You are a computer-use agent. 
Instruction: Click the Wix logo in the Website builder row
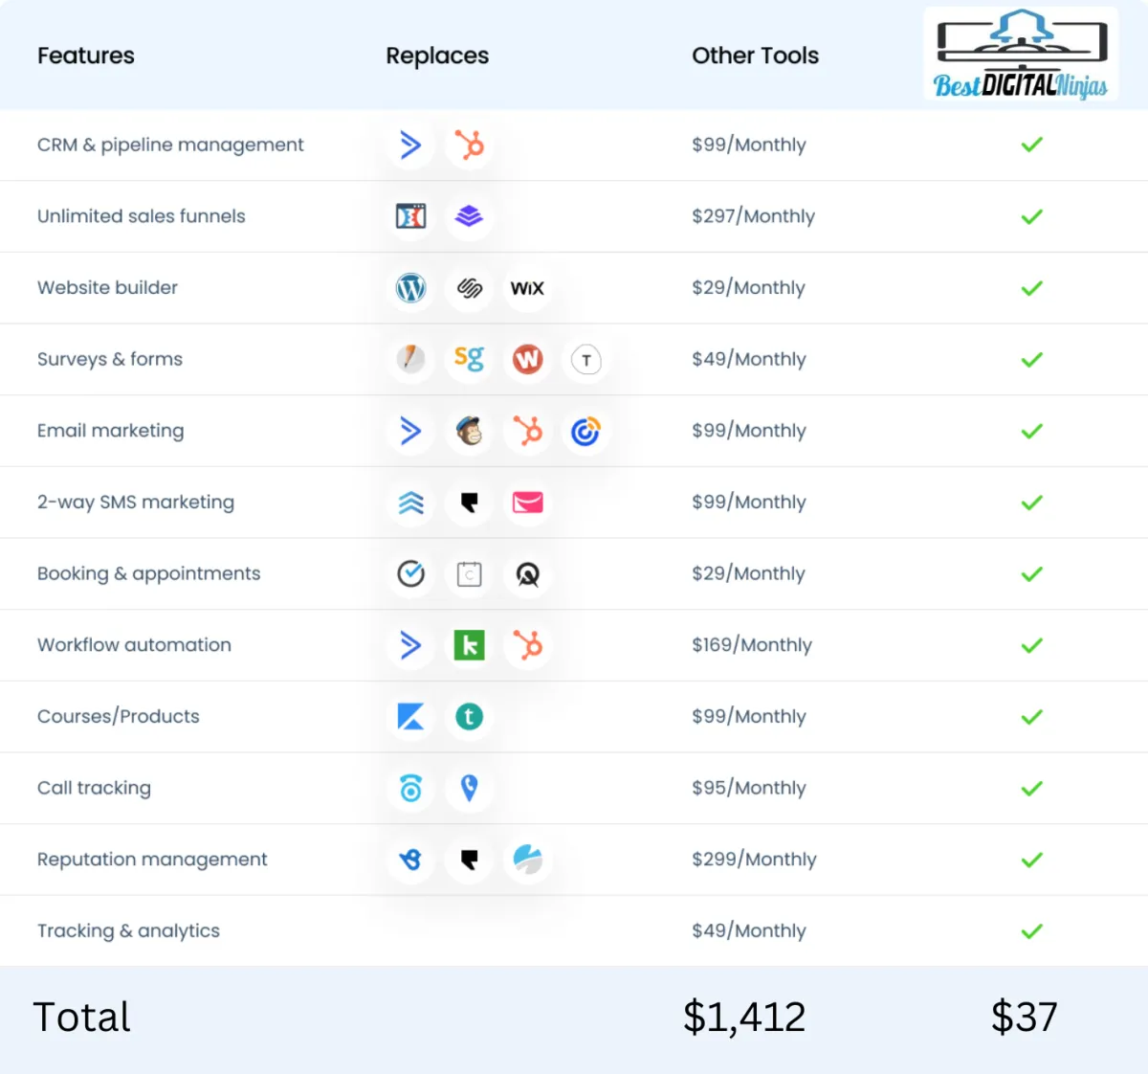(527, 288)
